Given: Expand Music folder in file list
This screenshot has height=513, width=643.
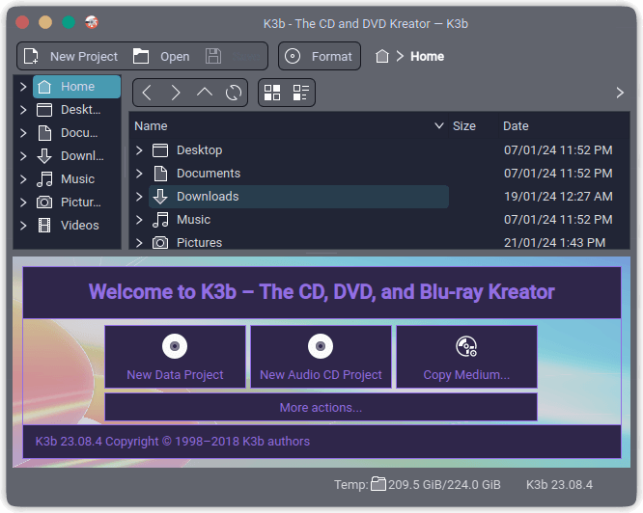Looking at the screenshot, I should click(139, 220).
